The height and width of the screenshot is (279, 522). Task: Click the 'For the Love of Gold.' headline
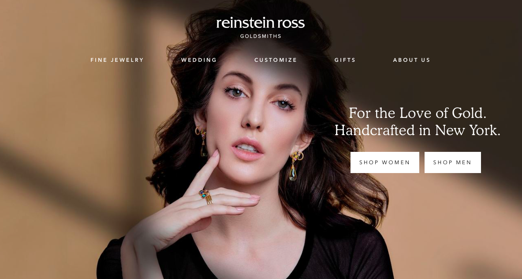point(418,113)
